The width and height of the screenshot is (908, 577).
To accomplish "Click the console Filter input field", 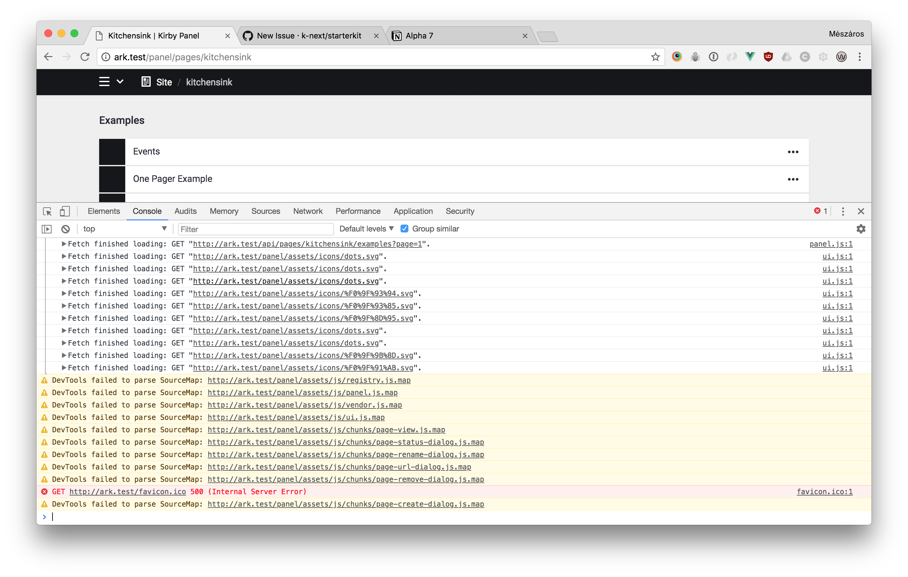I will point(256,229).
